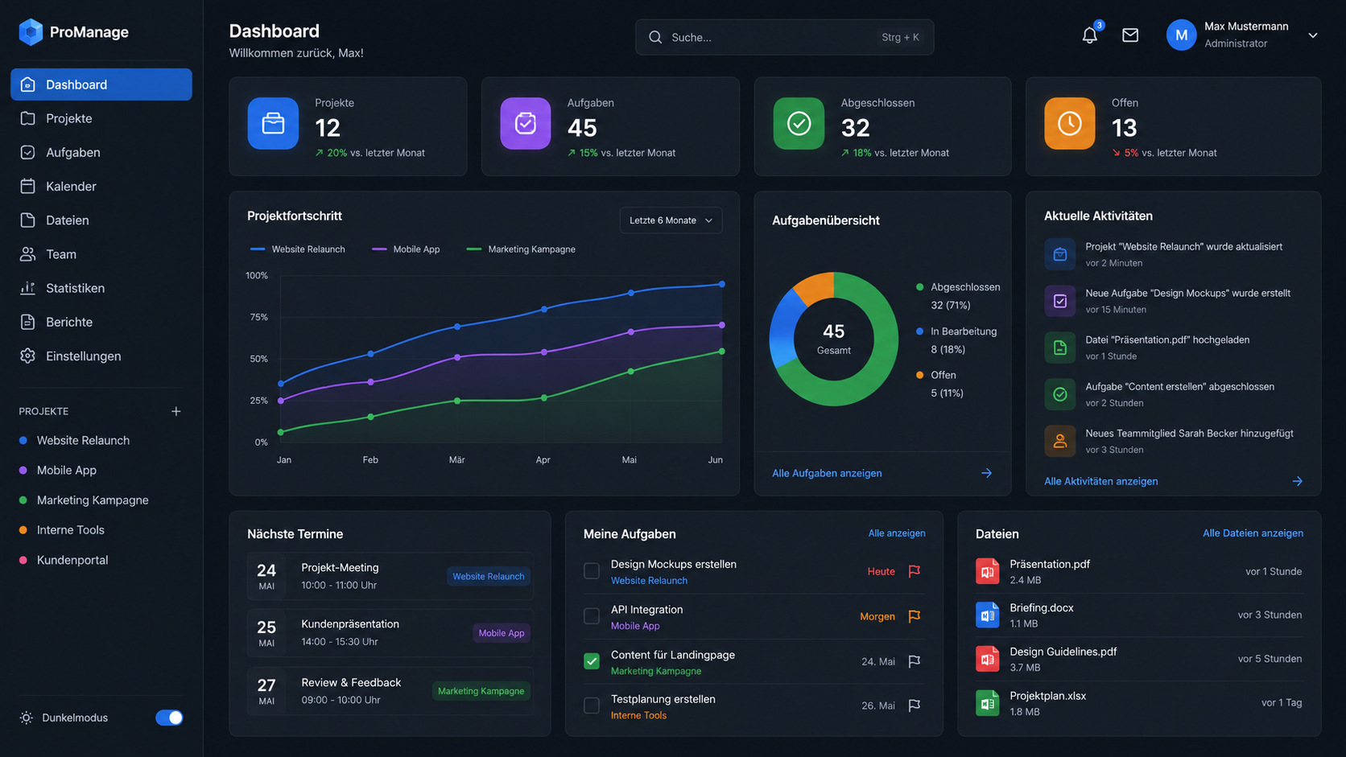This screenshot has width=1346, height=757.
Task: Click the Briefing.docx file icon
Action: [x=988, y=615]
